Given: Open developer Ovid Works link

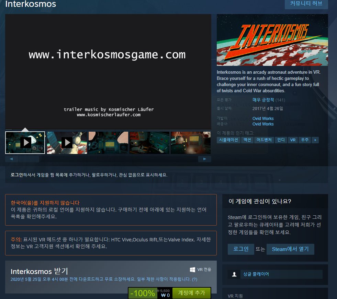Looking at the screenshot, I should click(263, 119).
